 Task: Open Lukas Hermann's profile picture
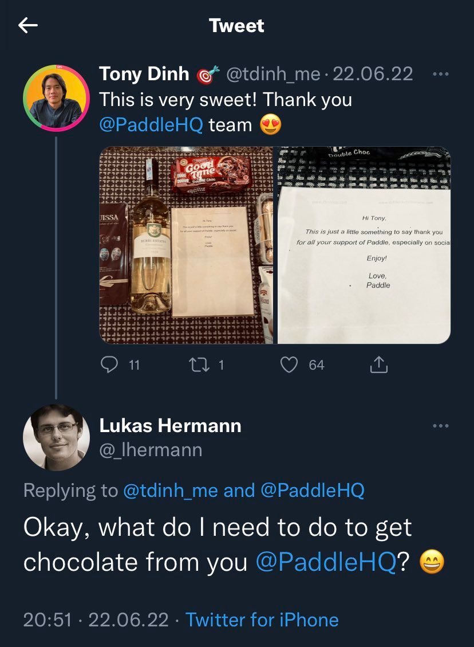(56, 438)
